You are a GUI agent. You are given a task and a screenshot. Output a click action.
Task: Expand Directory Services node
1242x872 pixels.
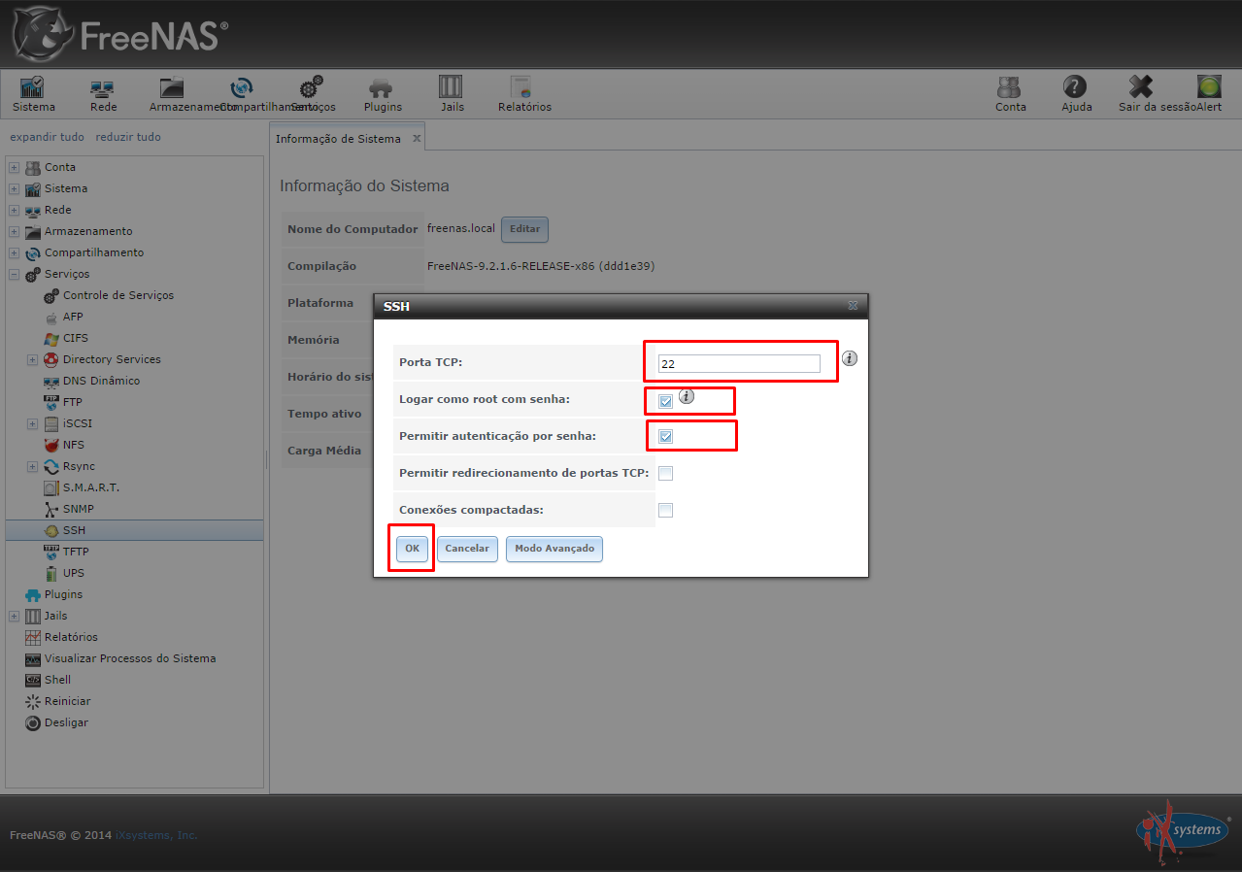pos(32,359)
